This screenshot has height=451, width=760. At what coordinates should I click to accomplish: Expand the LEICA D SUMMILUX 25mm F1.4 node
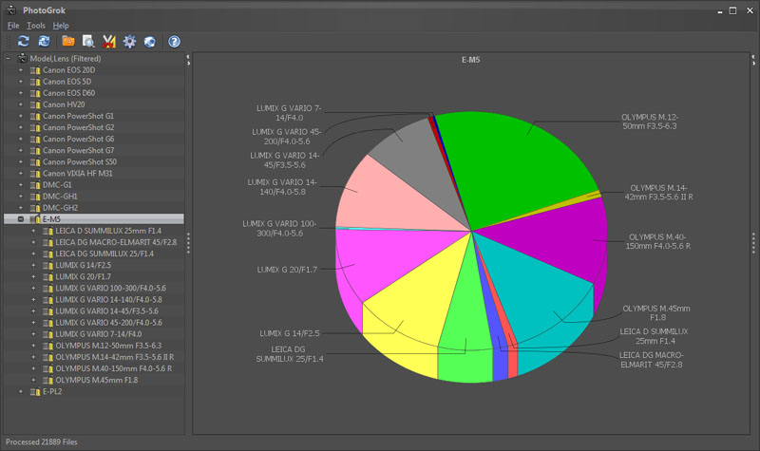pos(33,231)
